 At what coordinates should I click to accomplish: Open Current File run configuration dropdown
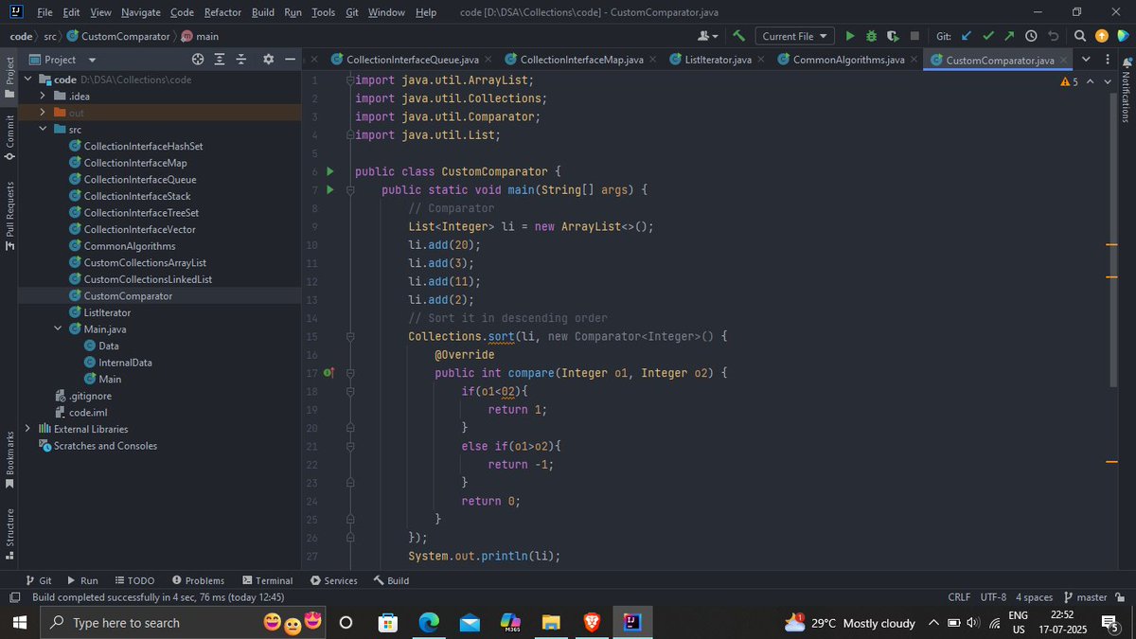793,36
